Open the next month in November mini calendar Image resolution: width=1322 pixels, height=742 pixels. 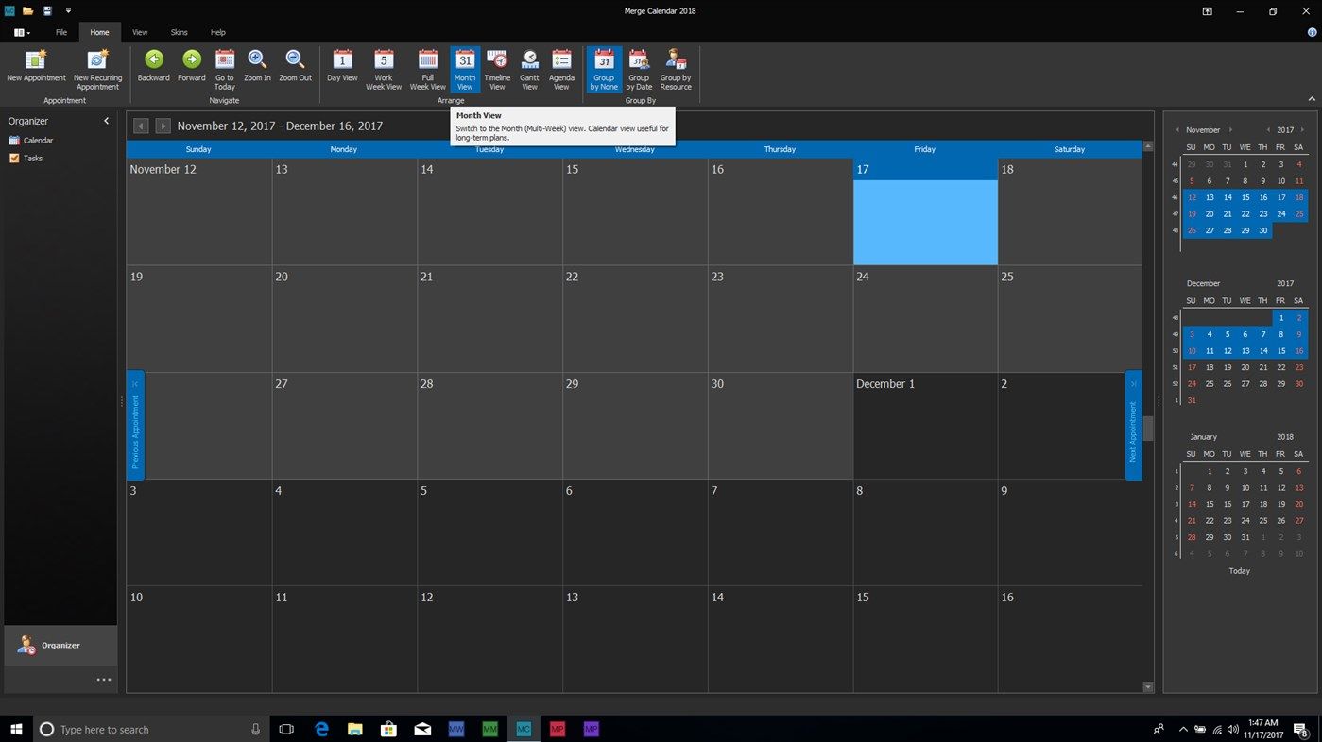click(x=1231, y=129)
